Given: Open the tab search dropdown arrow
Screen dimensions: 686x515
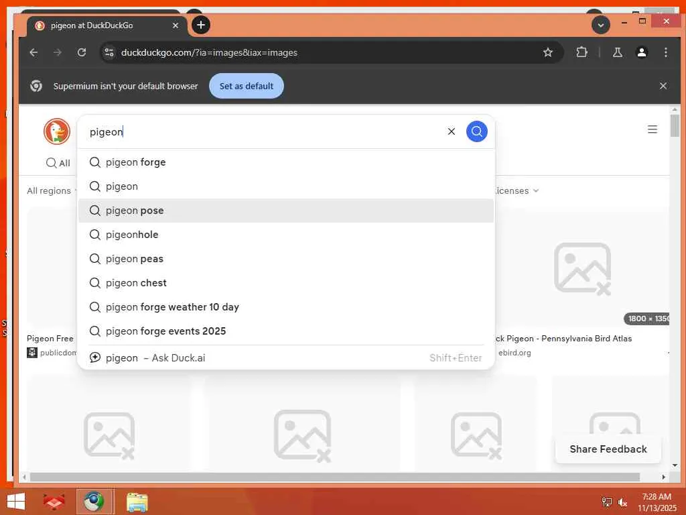Looking at the screenshot, I should click(x=601, y=25).
